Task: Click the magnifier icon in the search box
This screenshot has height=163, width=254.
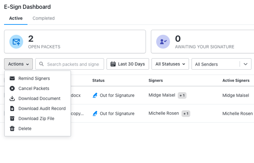Action: (41, 64)
